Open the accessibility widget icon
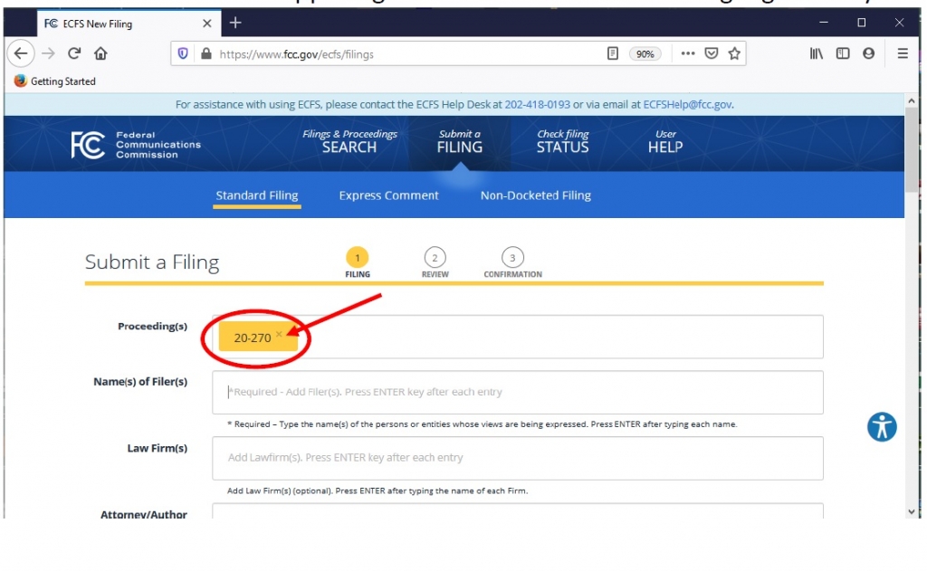The image size is (927, 571). (881, 426)
